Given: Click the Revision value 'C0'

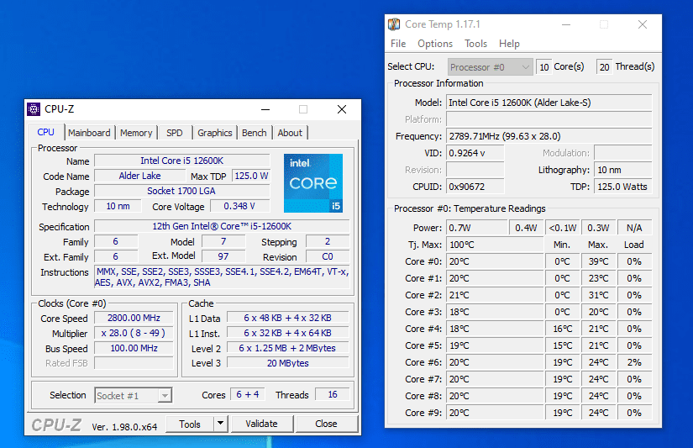Looking at the screenshot, I should [x=328, y=256].
